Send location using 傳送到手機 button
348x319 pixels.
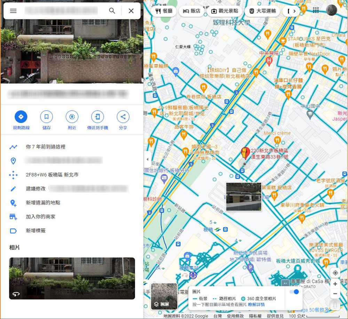coord(97,117)
